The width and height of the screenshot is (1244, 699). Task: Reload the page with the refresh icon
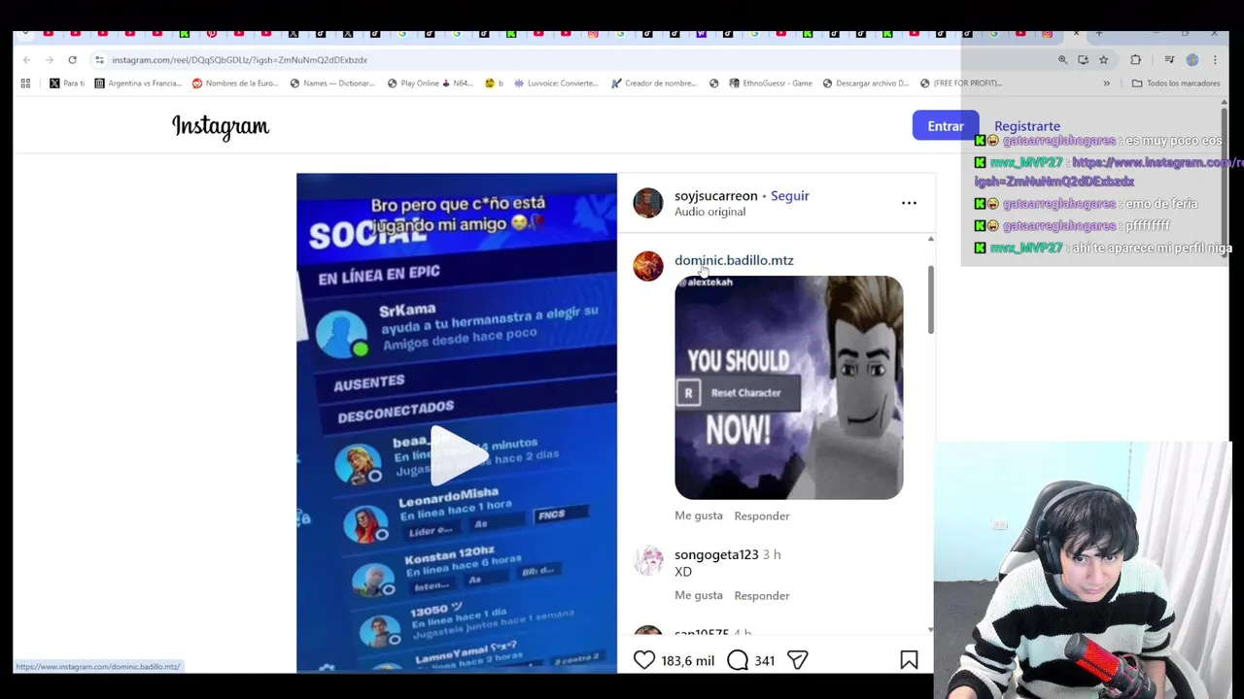coord(72,59)
